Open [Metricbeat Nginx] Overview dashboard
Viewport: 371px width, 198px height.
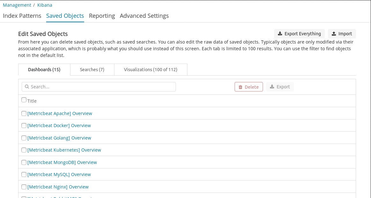click(58, 187)
